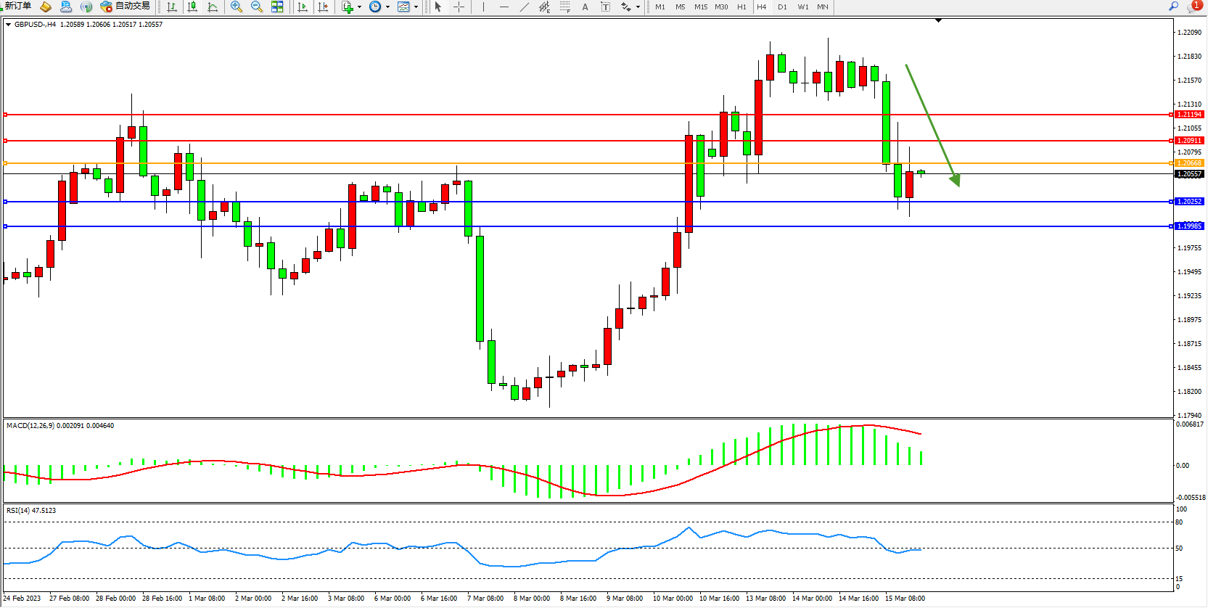The height and width of the screenshot is (608, 1208).
Task: Open the chat notifications icon
Action: tap(1193, 7)
